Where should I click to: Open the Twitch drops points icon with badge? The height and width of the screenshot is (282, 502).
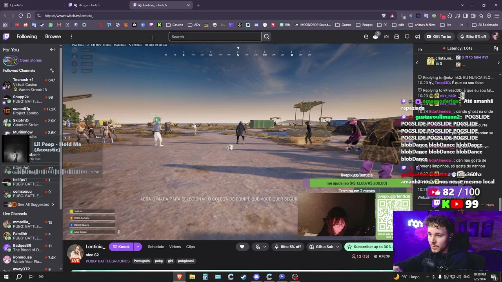376,36
